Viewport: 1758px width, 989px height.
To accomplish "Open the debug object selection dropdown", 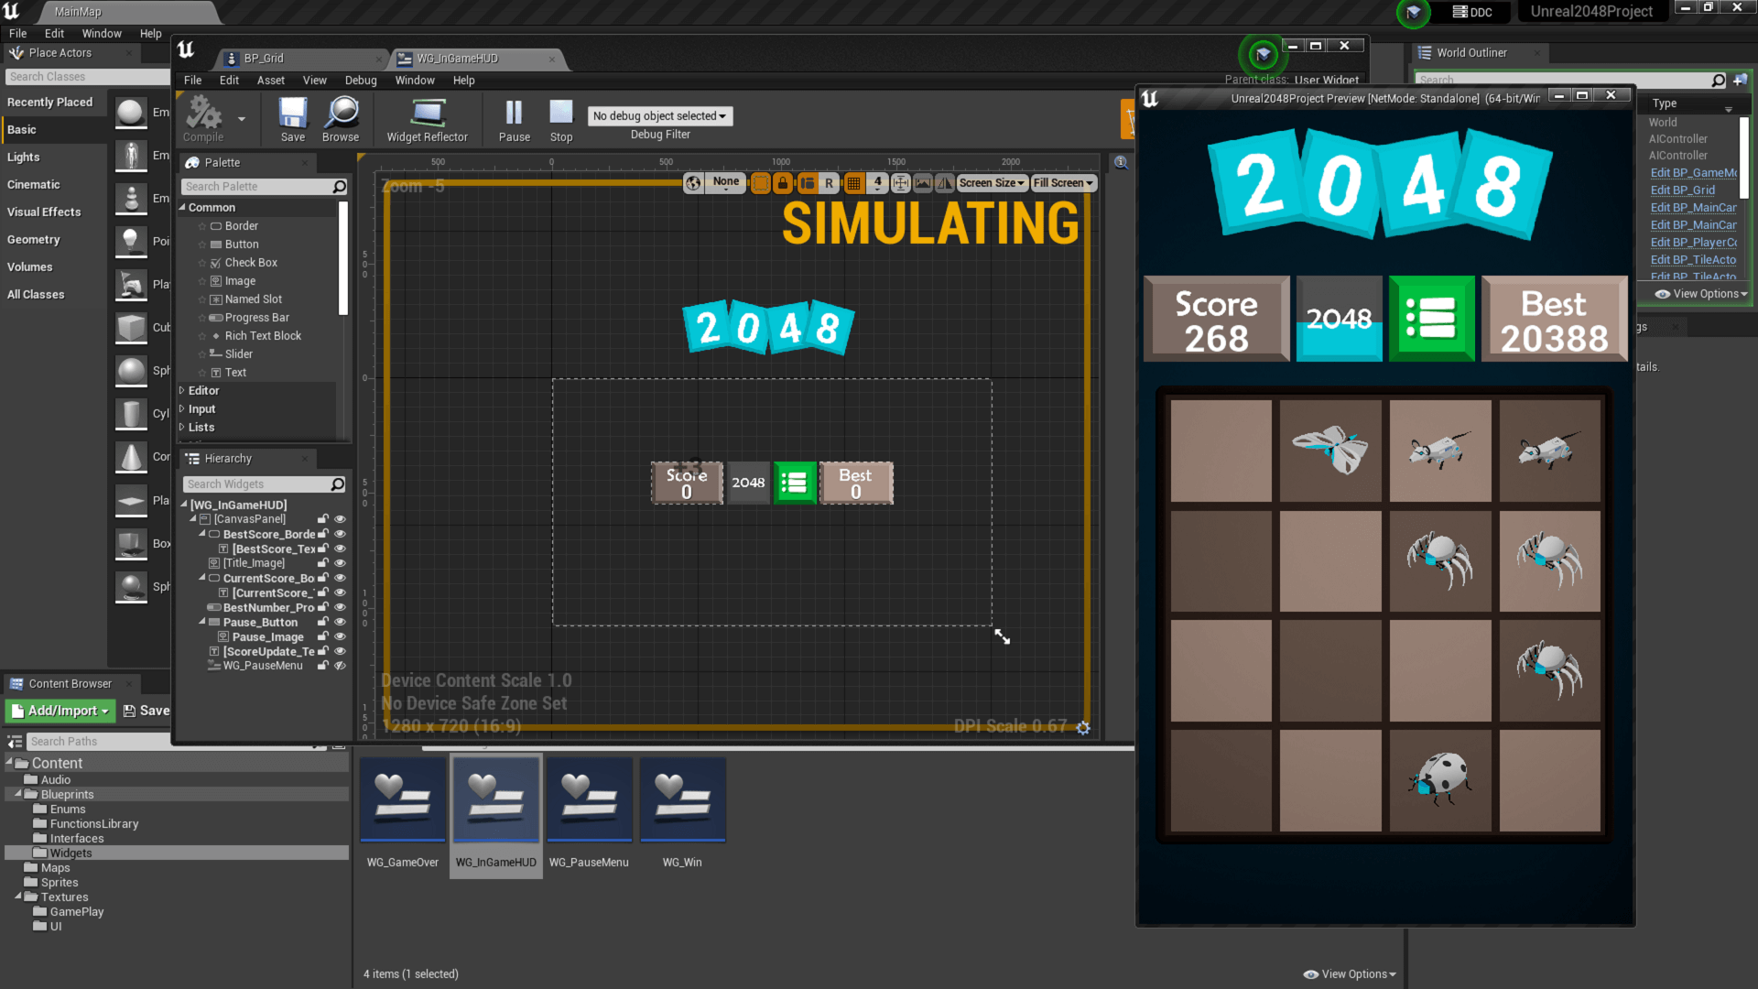I will [x=660, y=116].
